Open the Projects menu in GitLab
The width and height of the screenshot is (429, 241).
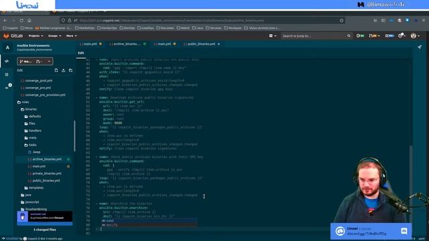pyautogui.click(x=36, y=35)
